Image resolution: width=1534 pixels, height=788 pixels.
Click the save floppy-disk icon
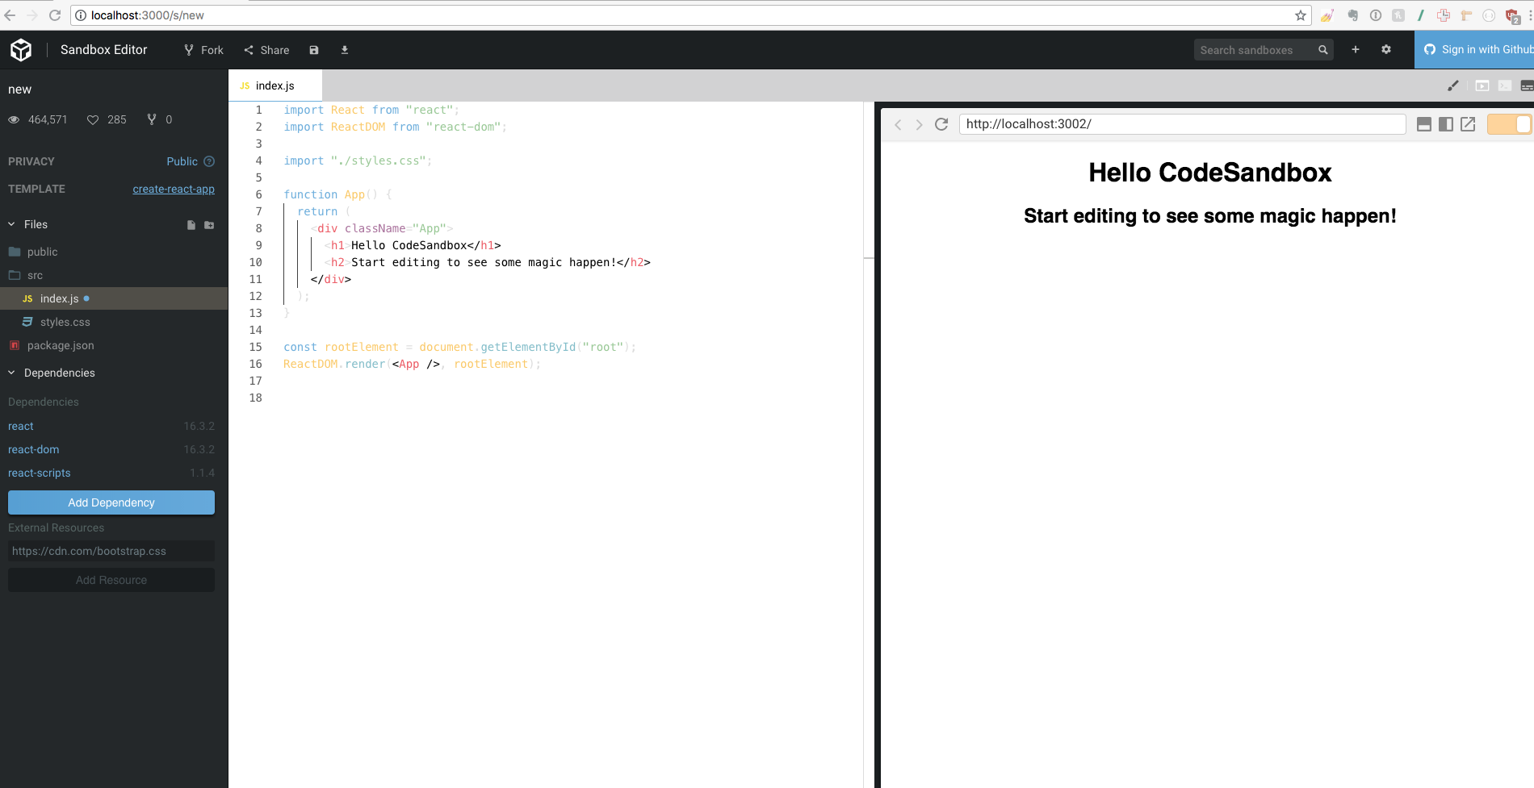tap(314, 50)
